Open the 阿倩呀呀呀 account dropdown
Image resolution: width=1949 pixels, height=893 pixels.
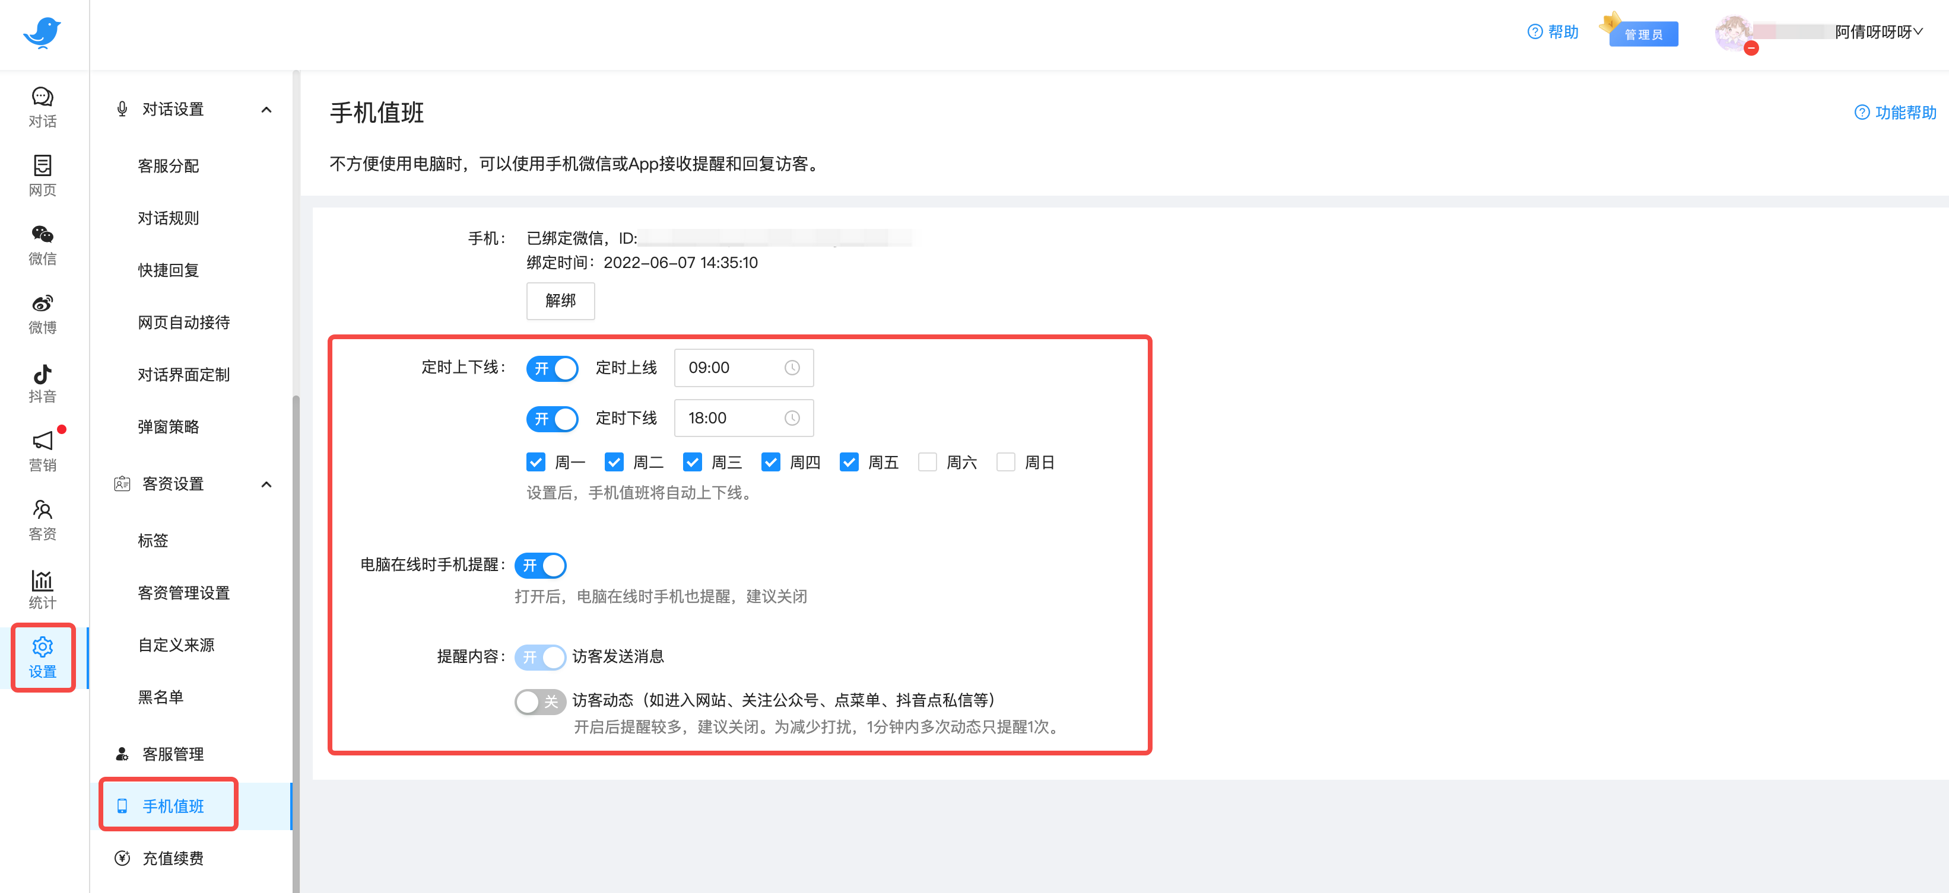[1882, 32]
